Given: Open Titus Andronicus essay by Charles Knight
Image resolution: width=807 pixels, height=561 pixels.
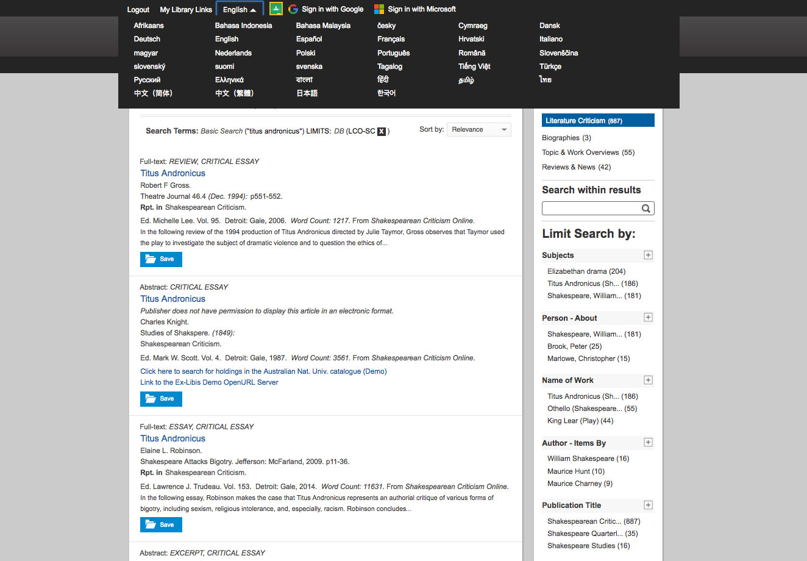Looking at the screenshot, I should 173,299.
